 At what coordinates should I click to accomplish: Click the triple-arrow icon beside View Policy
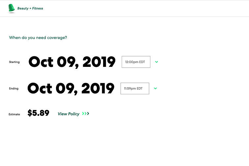pyautogui.click(x=86, y=114)
